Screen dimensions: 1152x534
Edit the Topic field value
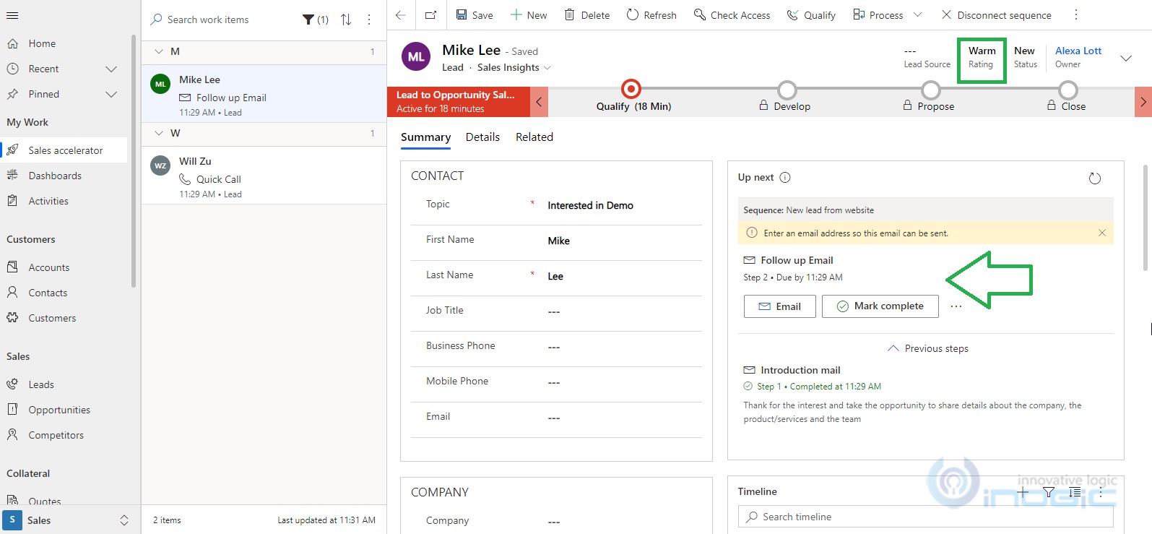click(623, 205)
